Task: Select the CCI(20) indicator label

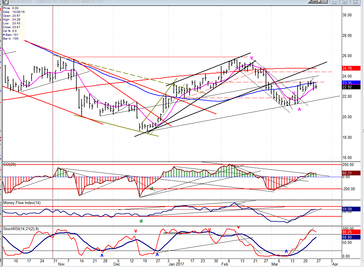Action: 10,164
